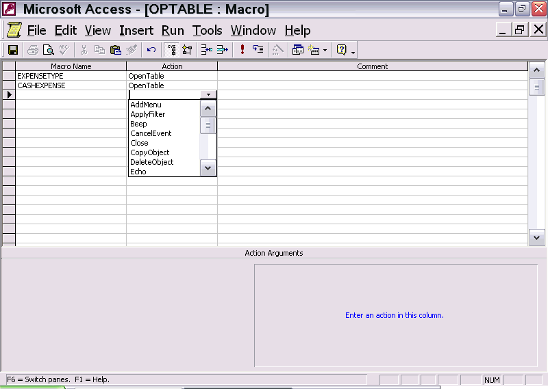Toggle the Conditions column button

tap(187, 50)
